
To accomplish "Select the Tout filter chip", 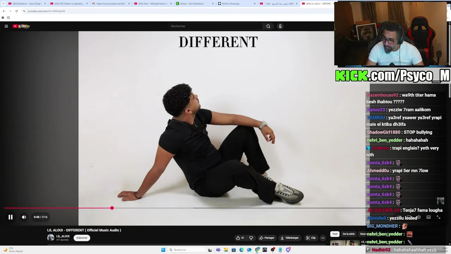I will click(335, 234).
